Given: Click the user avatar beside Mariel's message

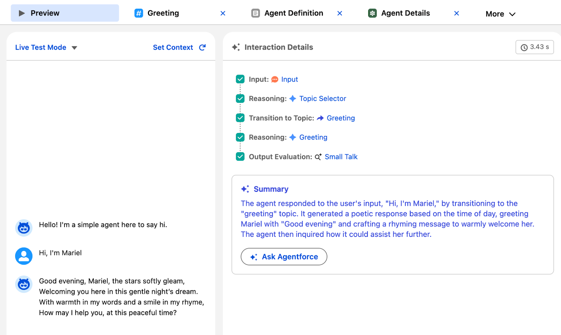Looking at the screenshot, I should tap(24, 256).
